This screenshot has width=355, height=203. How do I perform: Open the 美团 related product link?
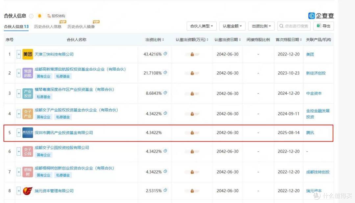coord(310,54)
